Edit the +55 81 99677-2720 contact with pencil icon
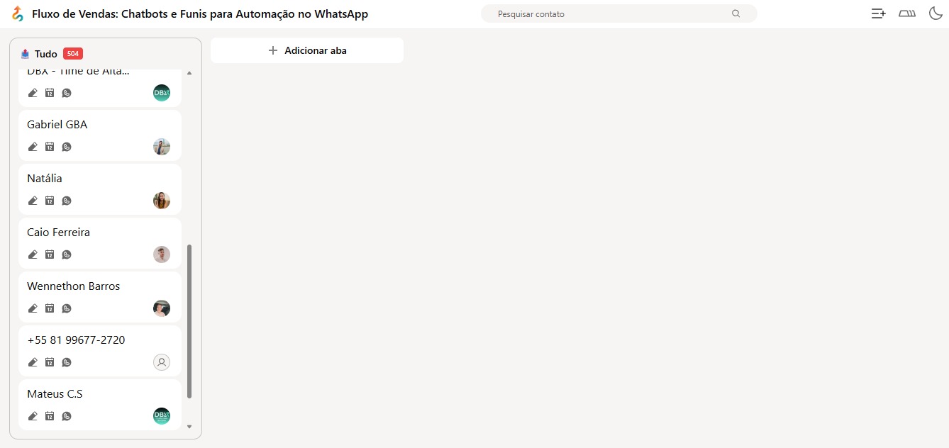 point(33,362)
